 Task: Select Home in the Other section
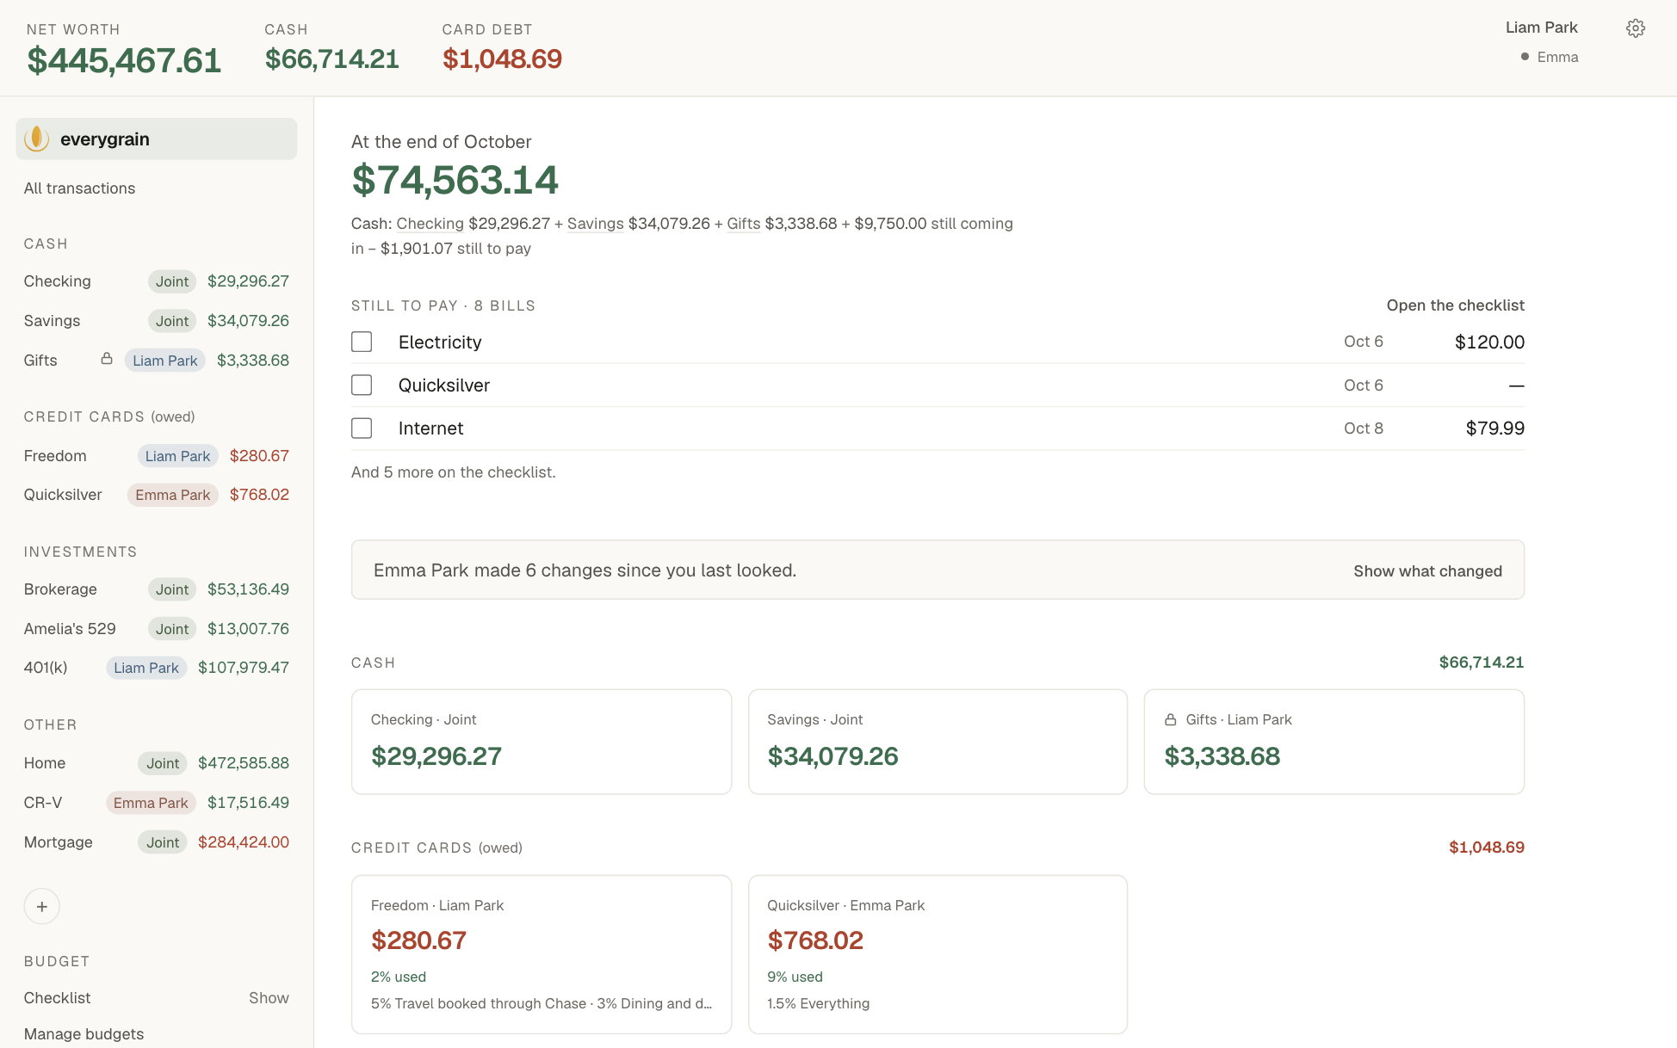tap(156, 763)
